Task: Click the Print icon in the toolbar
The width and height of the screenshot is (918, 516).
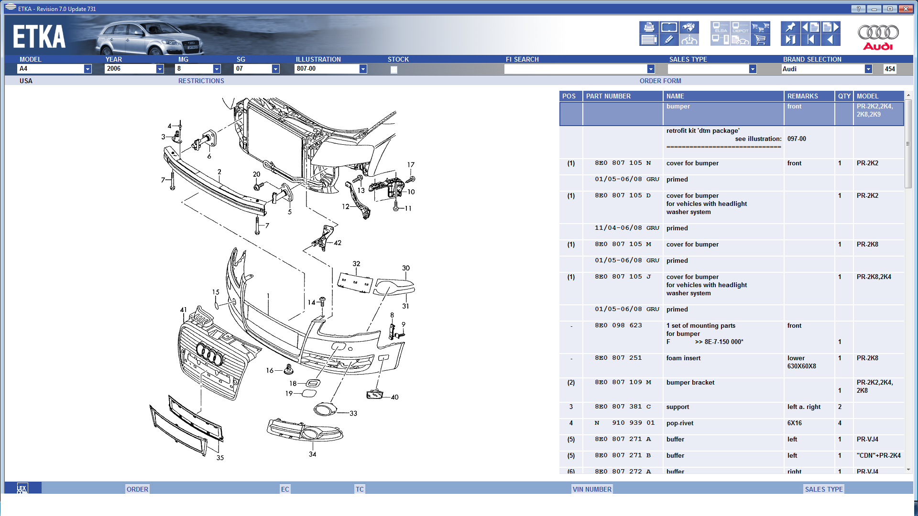Action: 649,27
